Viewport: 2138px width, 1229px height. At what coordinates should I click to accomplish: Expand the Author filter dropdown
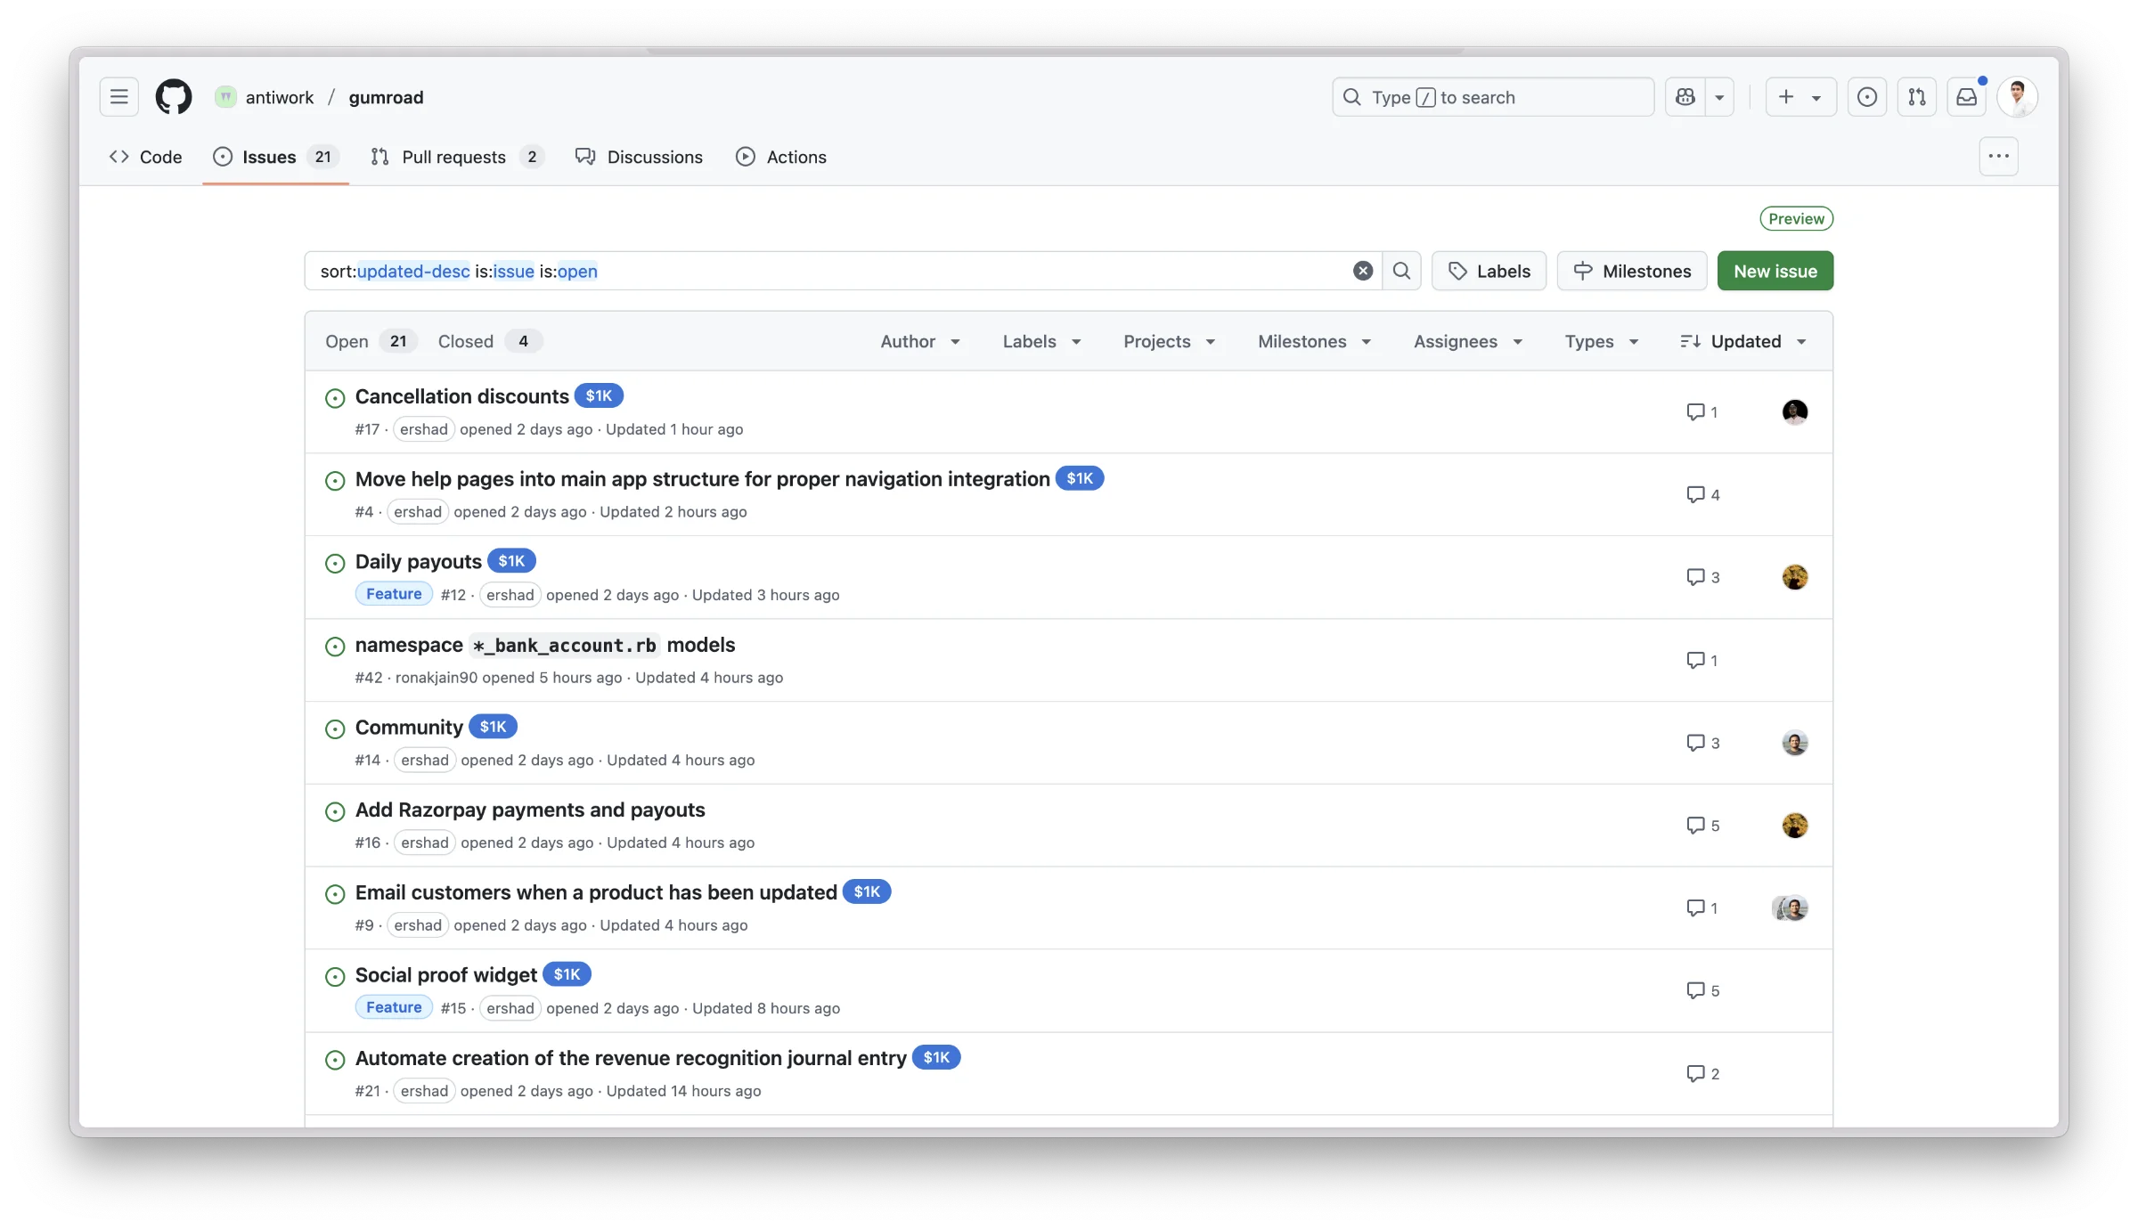click(x=920, y=341)
